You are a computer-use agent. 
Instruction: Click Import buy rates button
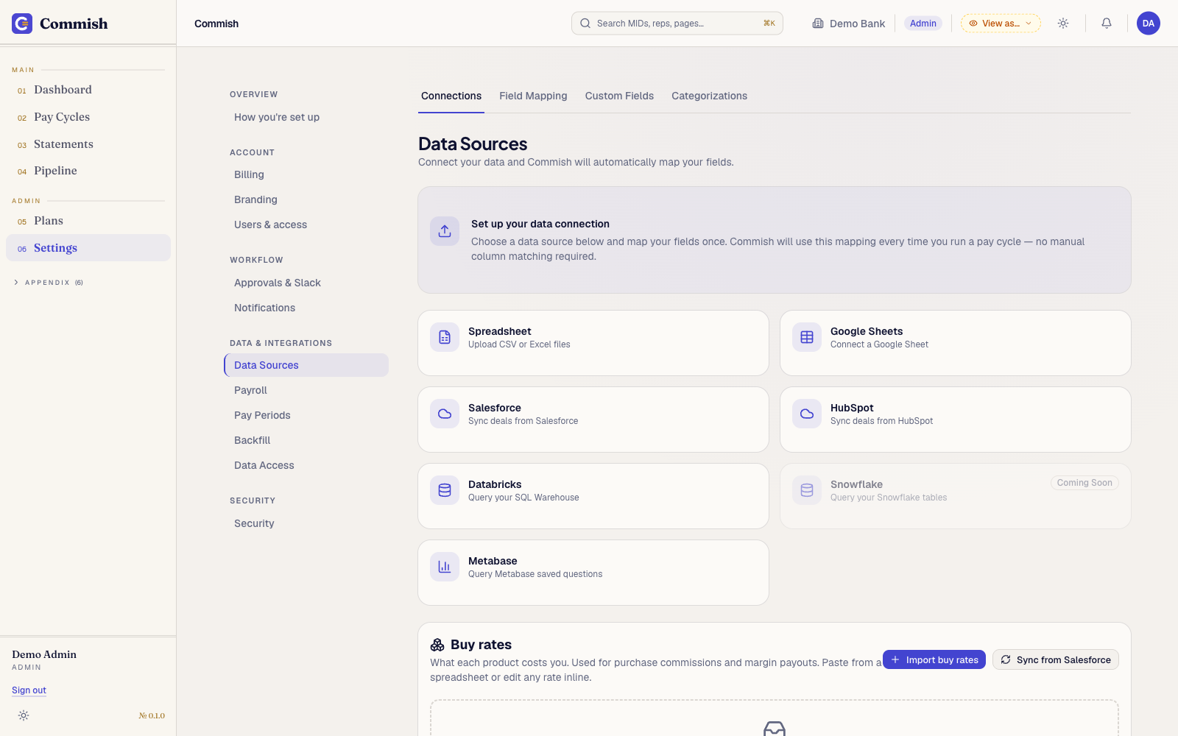tap(934, 659)
